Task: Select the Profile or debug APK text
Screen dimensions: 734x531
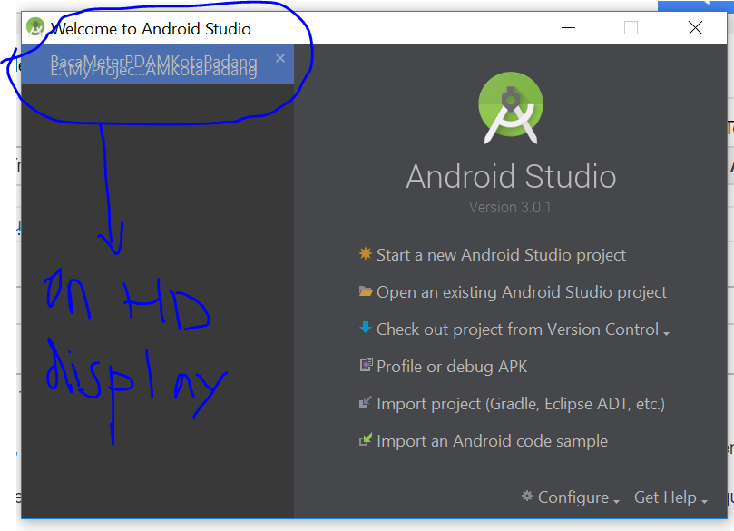Action: click(x=452, y=367)
